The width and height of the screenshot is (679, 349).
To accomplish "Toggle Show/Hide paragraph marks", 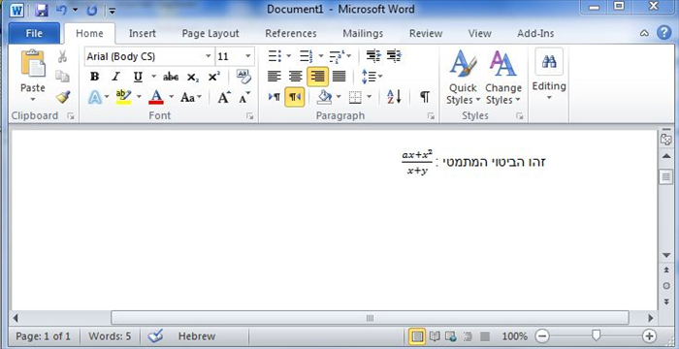I will pos(425,97).
